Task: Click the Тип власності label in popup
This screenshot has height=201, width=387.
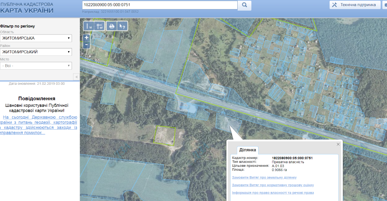Action: pyautogui.click(x=244, y=162)
